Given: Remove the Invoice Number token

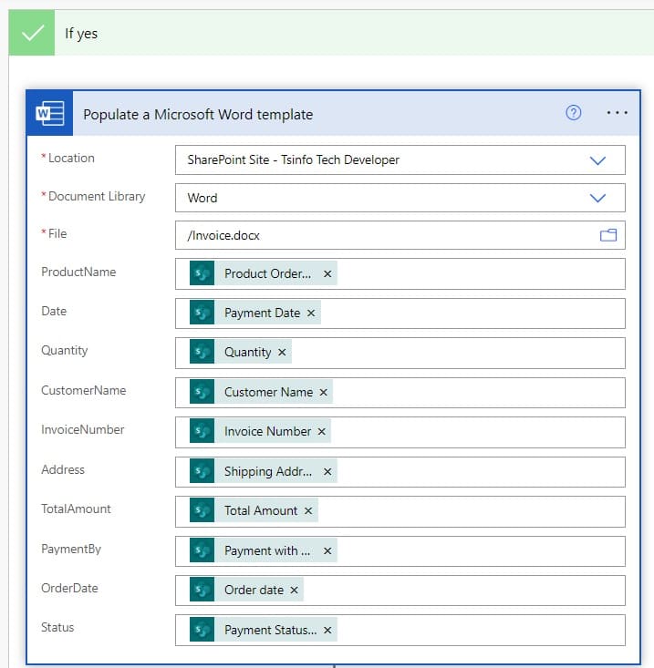Looking at the screenshot, I should coord(321,432).
